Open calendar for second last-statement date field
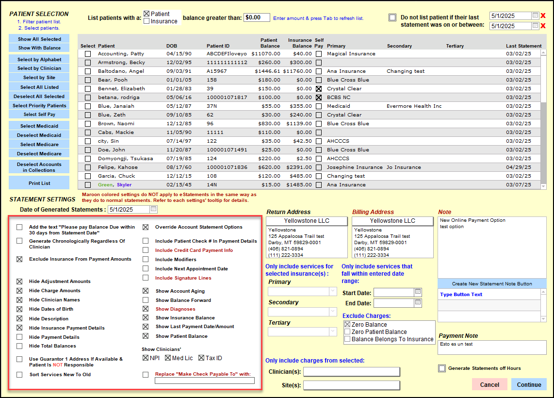This screenshot has height=398, width=554. click(535, 26)
